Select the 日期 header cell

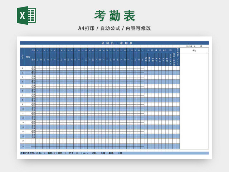click(33, 50)
